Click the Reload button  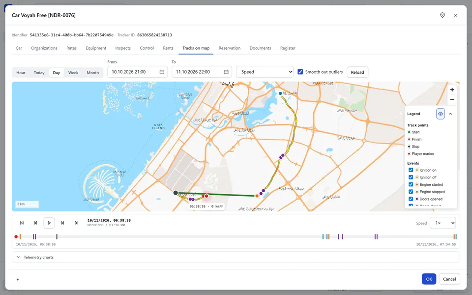(x=357, y=72)
